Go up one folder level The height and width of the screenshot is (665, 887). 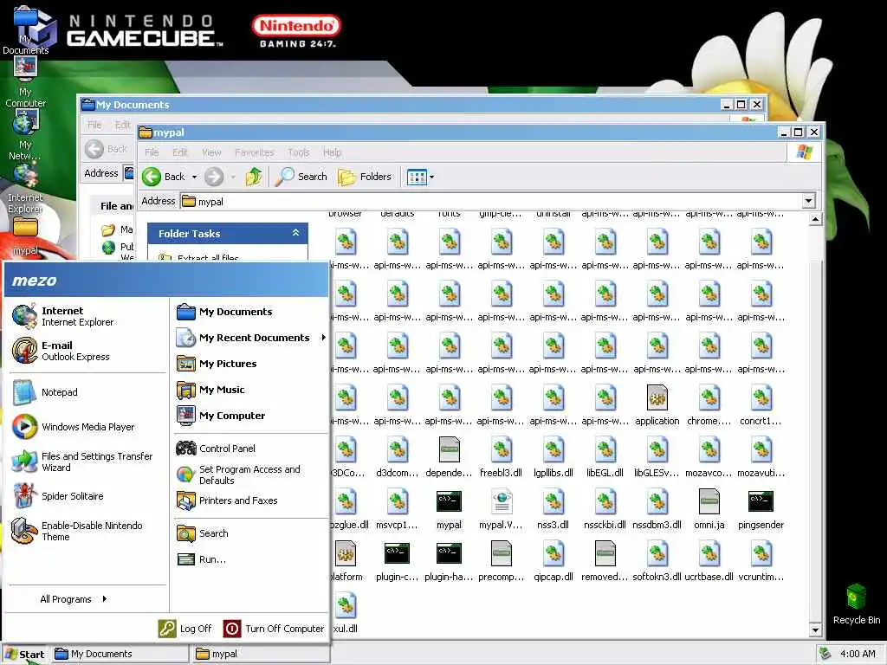click(x=254, y=177)
